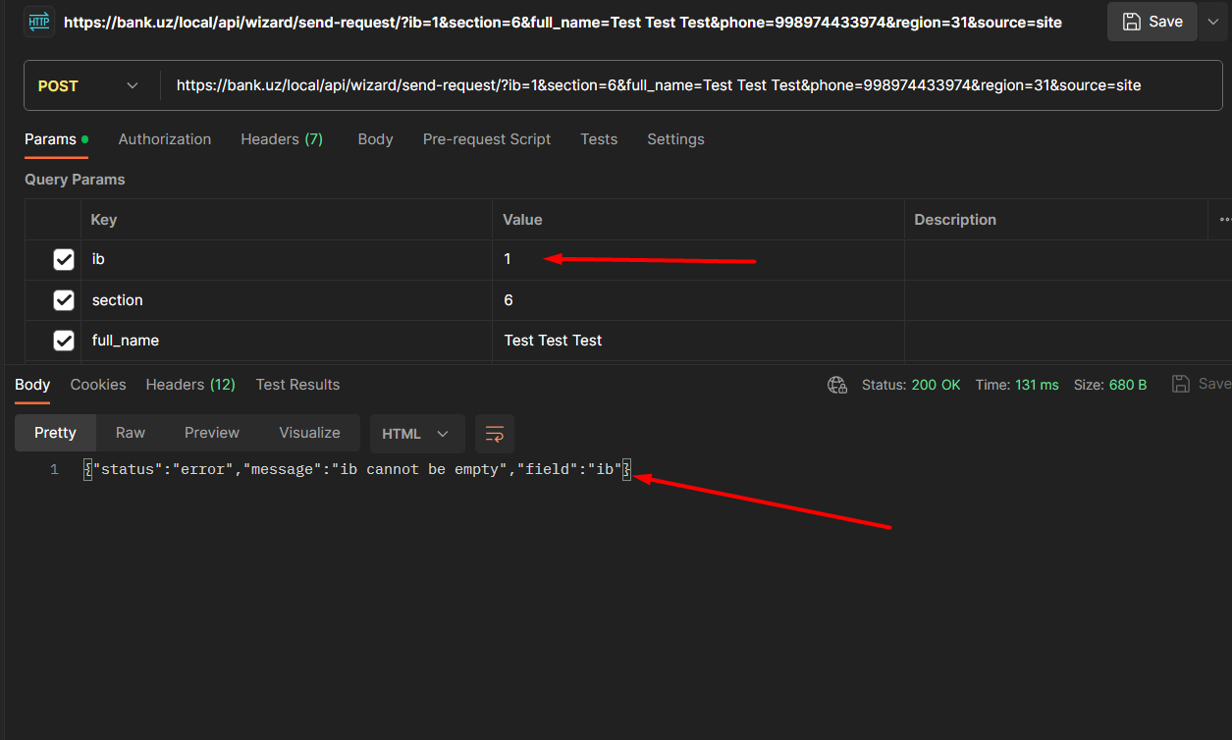Select the Preview view mode

[x=212, y=433]
